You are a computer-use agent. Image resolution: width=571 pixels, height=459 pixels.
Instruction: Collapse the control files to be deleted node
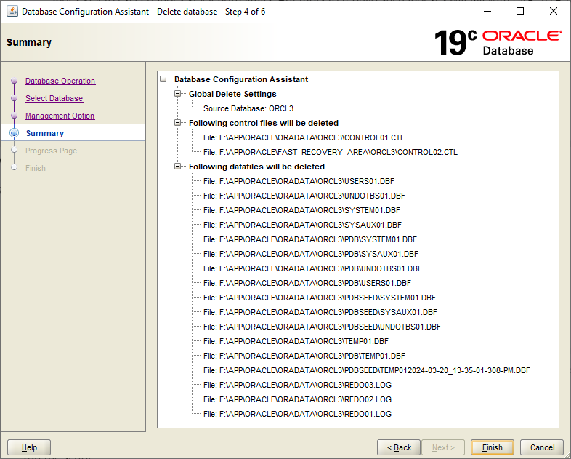coord(178,123)
